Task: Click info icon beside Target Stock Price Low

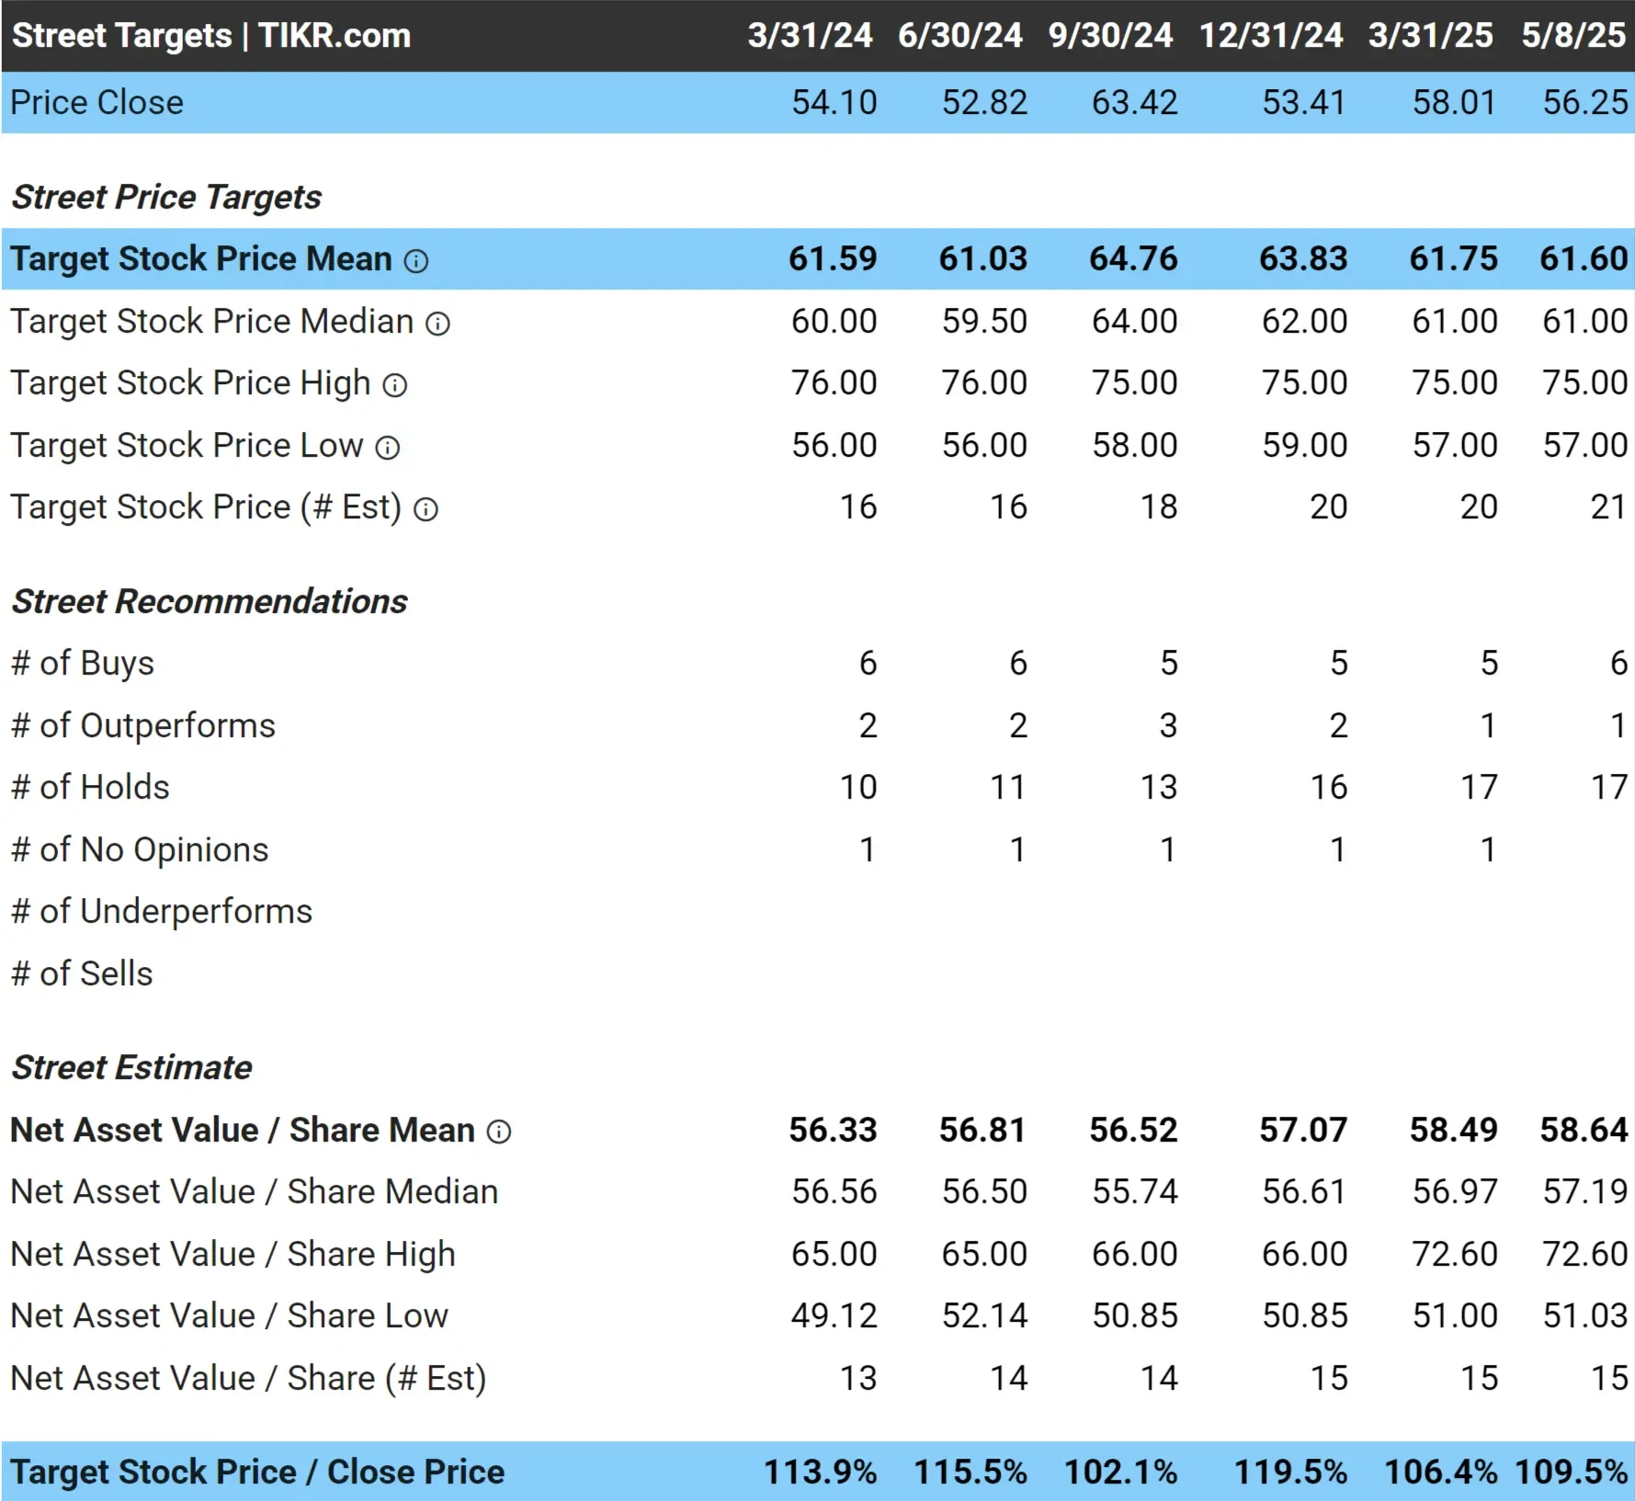Action: (388, 448)
